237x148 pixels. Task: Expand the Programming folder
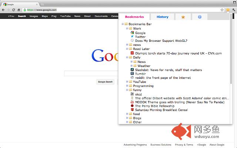coord(127,85)
